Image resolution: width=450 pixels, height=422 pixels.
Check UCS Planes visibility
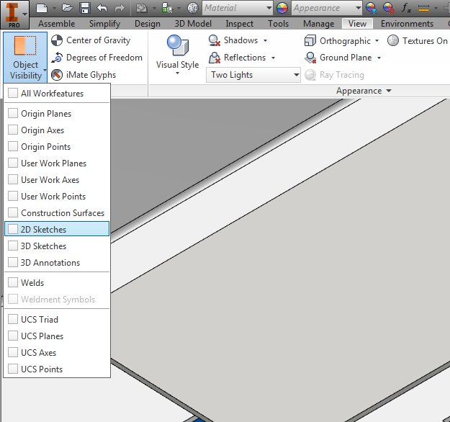coord(13,336)
